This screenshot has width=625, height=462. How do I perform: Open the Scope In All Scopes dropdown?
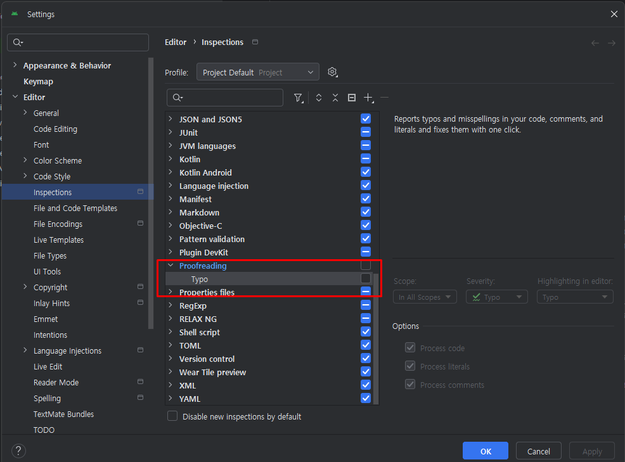pos(425,297)
